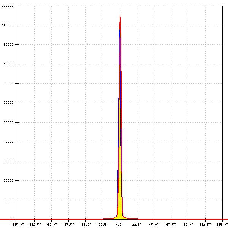Viewport: 228px width, 228px height.
Task: Click the 90.0° x-axis label
Action: [x=188, y=225]
